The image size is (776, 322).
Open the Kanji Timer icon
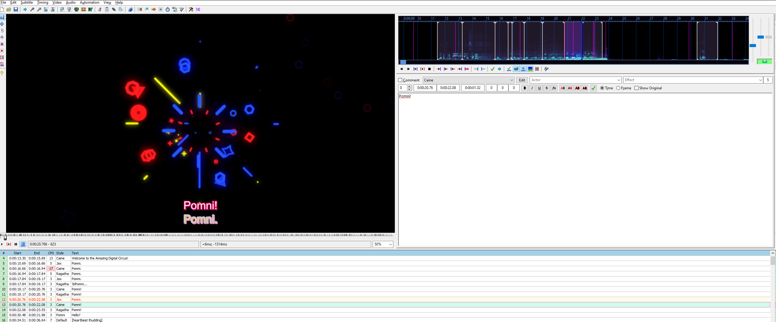(175, 9)
